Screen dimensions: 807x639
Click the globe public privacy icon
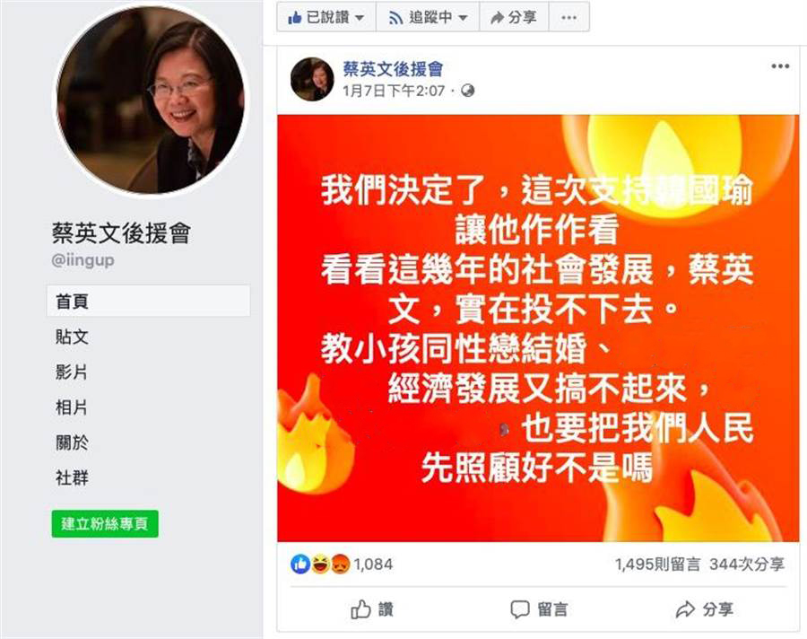pos(467,91)
